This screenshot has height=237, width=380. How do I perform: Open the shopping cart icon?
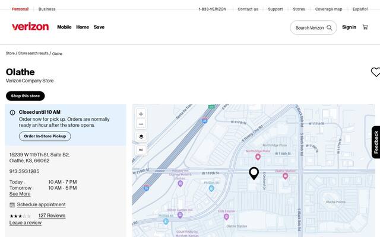(x=365, y=27)
